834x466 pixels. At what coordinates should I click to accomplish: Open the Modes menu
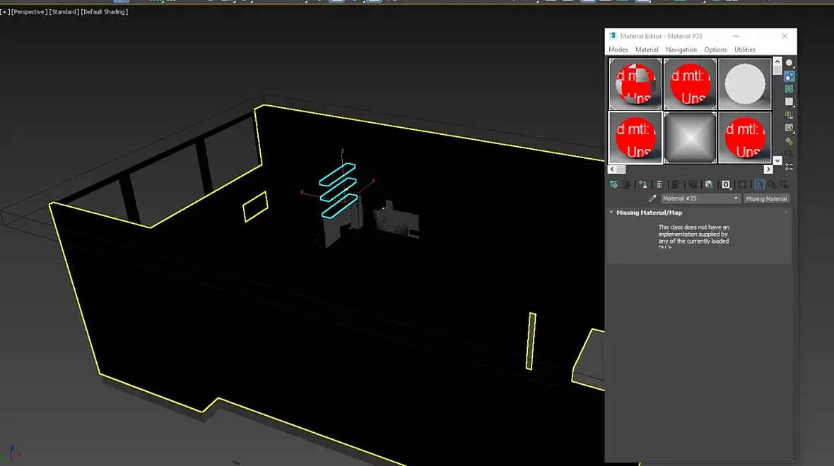click(618, 49)
